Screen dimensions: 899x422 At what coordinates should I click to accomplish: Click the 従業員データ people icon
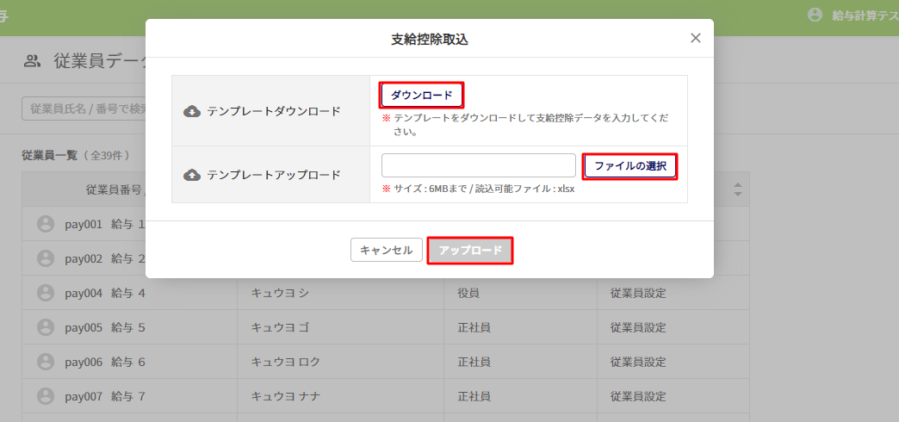[x=32, y=61]
